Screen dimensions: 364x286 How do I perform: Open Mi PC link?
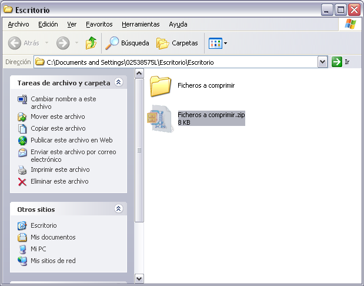pyautogui.click(x=38, y=249)
